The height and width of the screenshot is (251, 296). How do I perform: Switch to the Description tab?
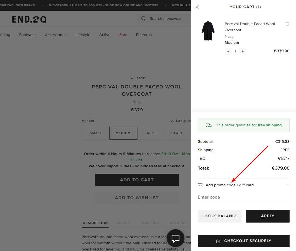tap(95, 223)
